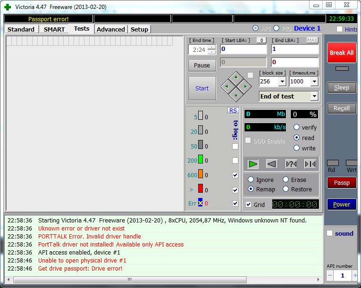This screenshot has width=361, height=288.
Task: Click the down arrow on navigation diamond
Action: 236,96
